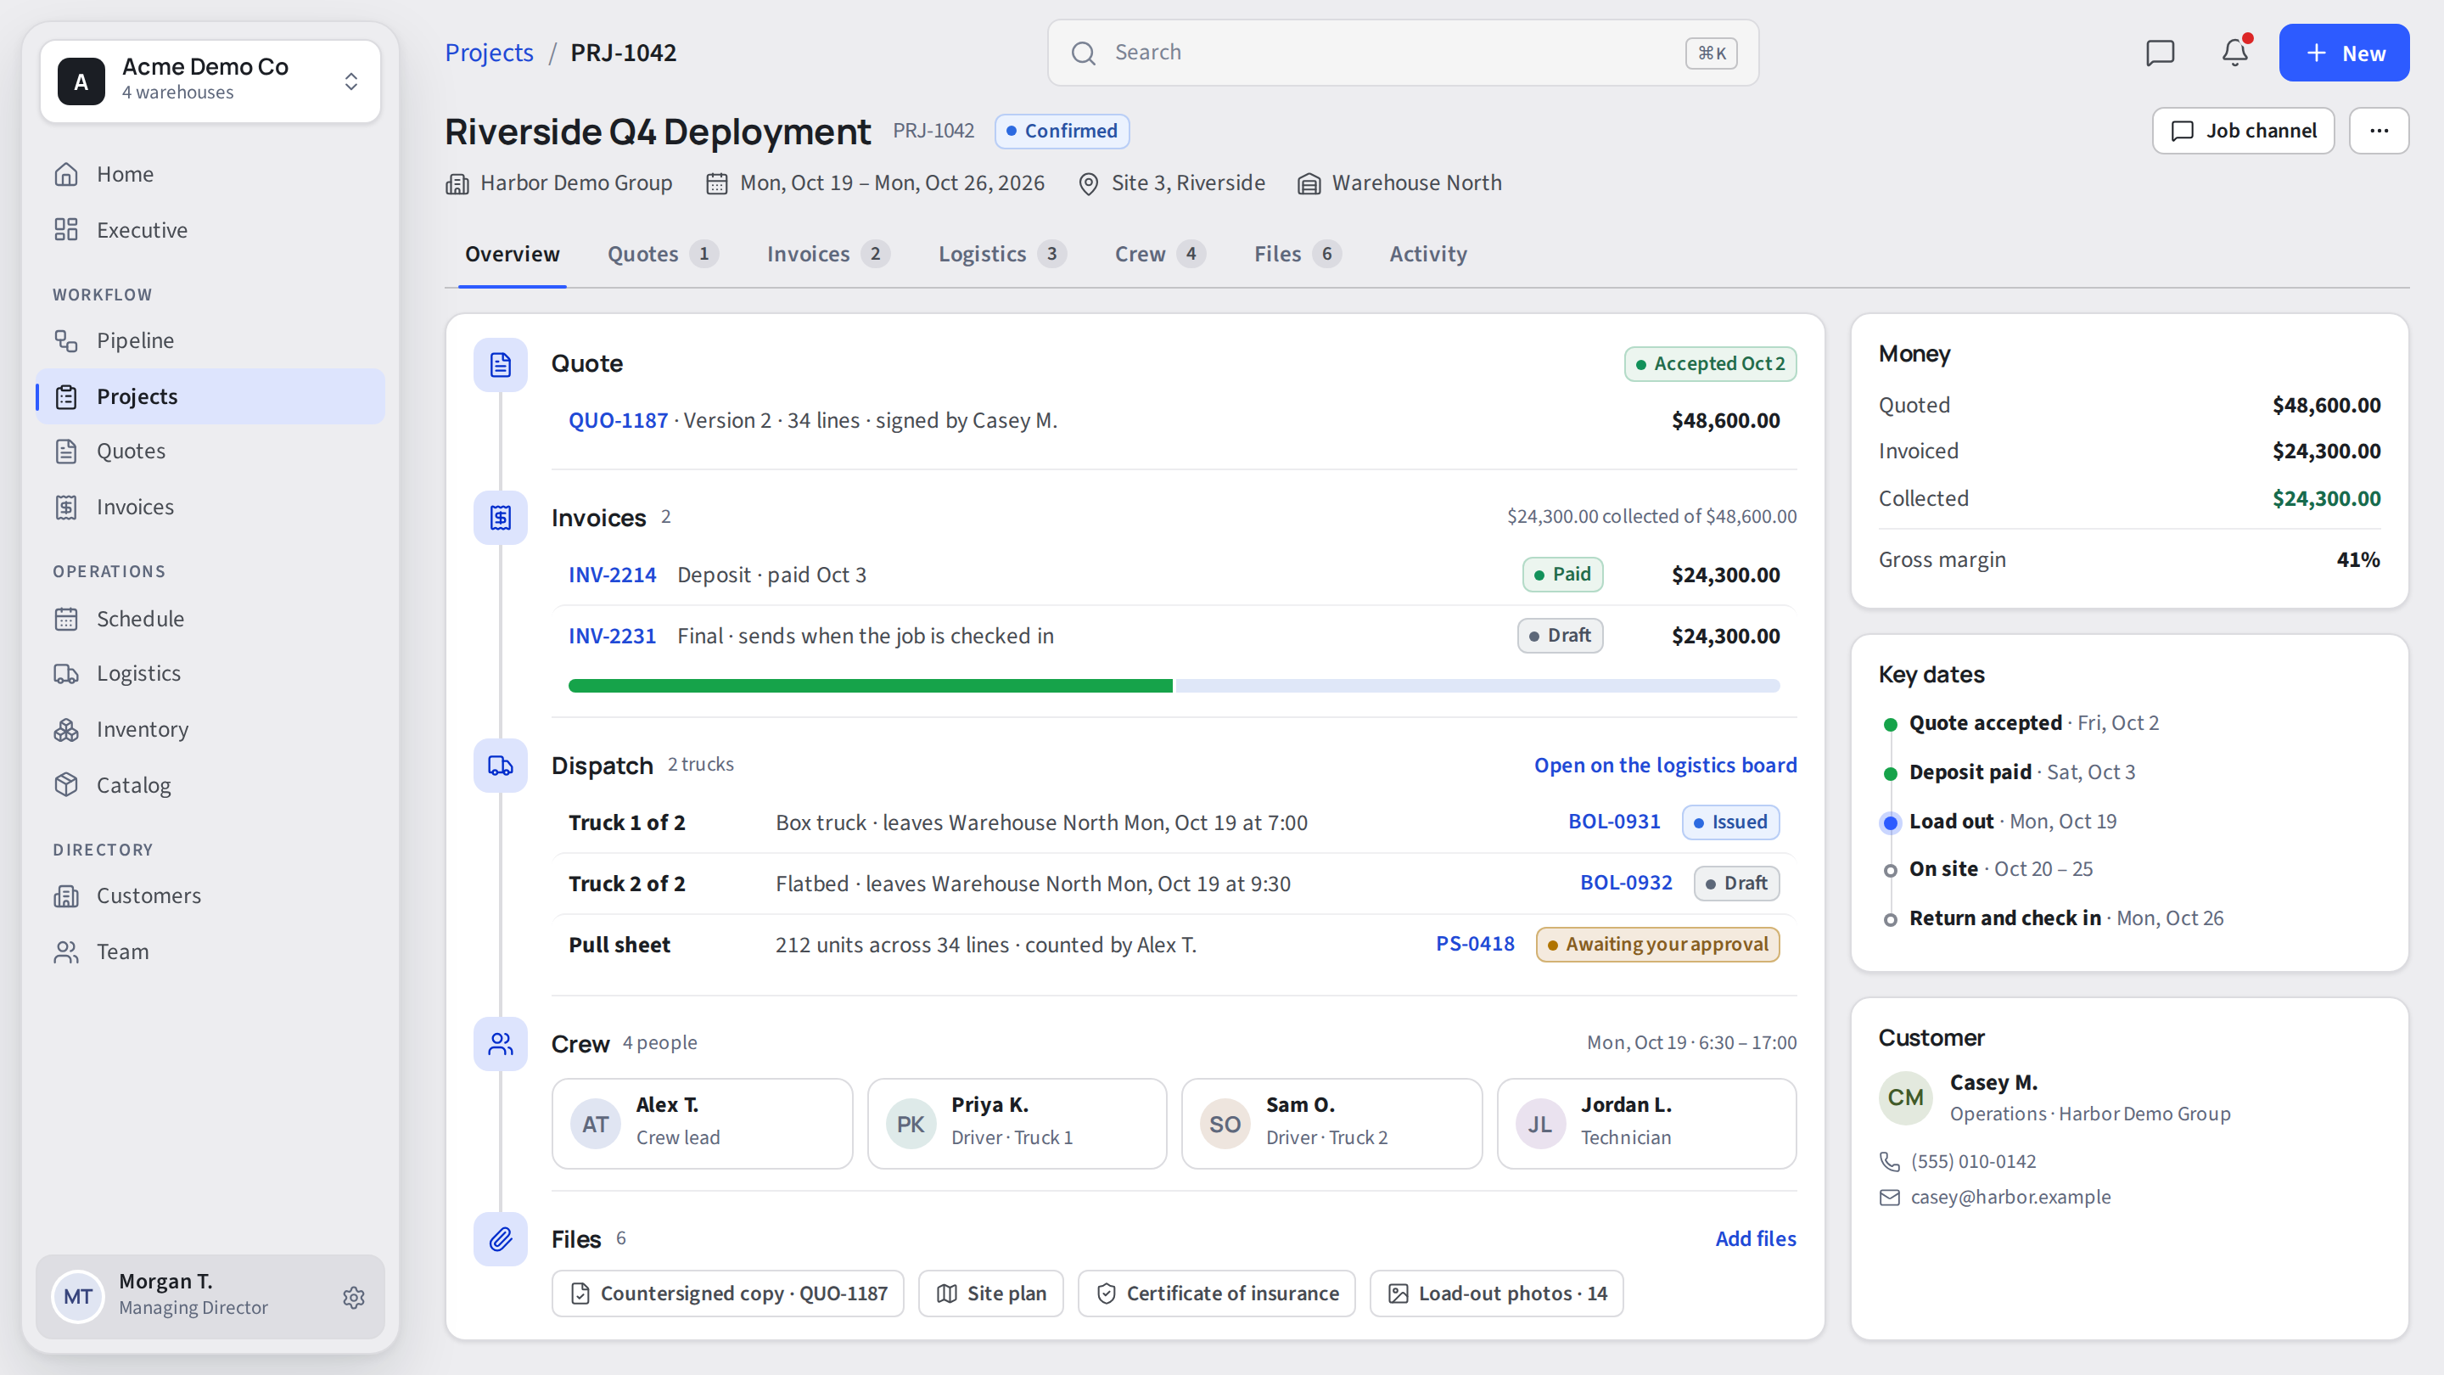2444x1375 pixels.
Task: Open the Job channel button
Action: tap(2243, 130)
